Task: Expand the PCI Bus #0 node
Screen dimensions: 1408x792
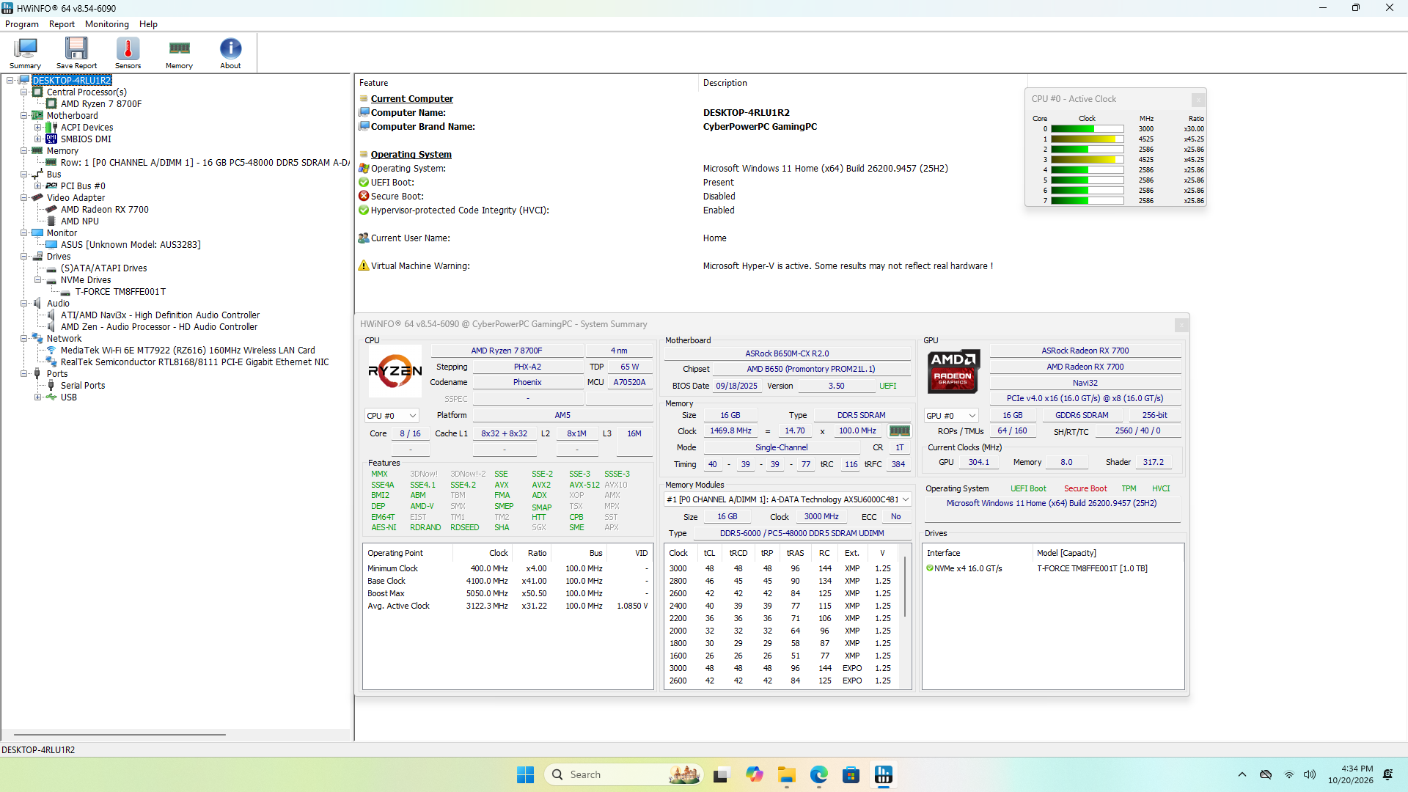Action: coord(38,186)
